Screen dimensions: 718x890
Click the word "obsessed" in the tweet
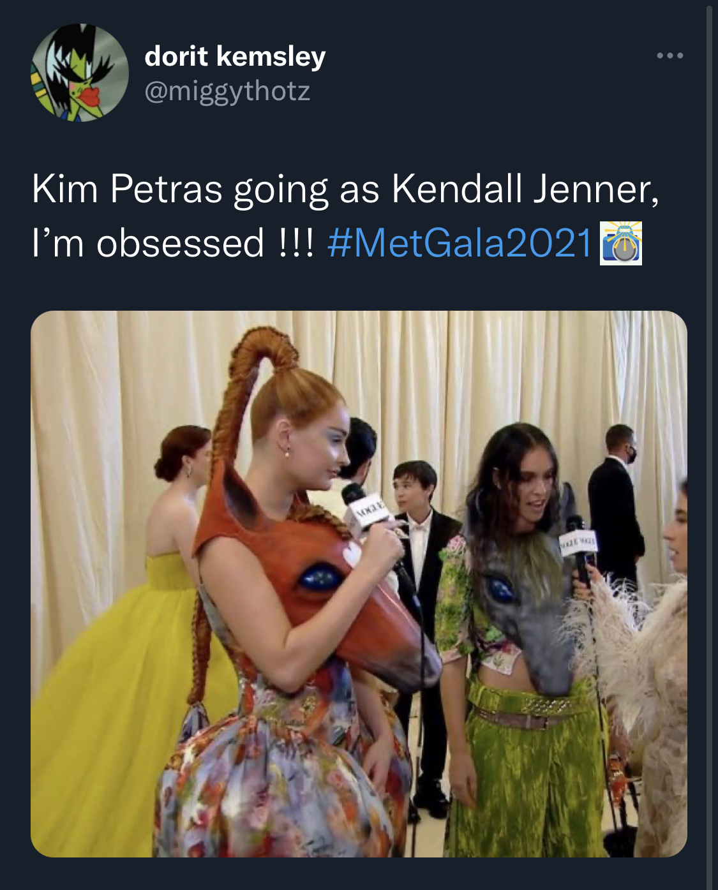coord(180,243)
